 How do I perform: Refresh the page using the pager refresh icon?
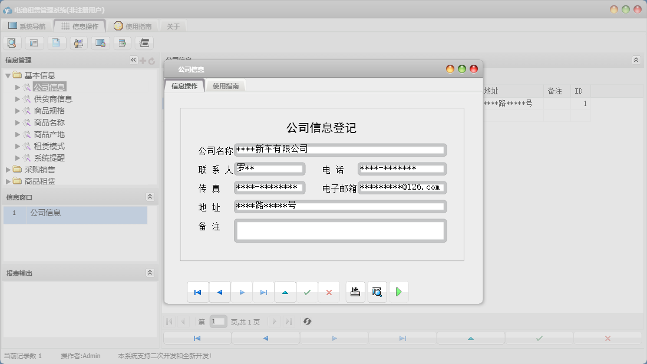pos(307,322)
